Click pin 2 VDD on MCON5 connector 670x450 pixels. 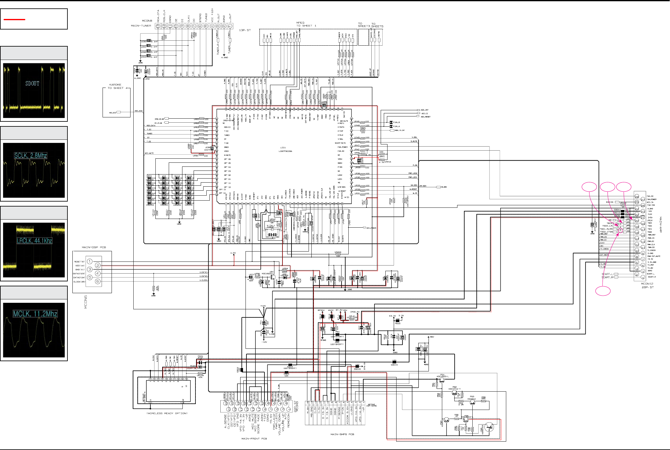98,265
